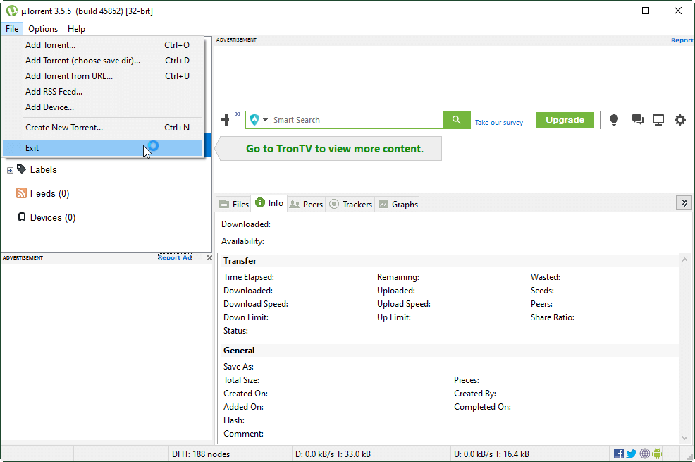
Task: Click the light bulb tips icon
Action: click(614, 120)
